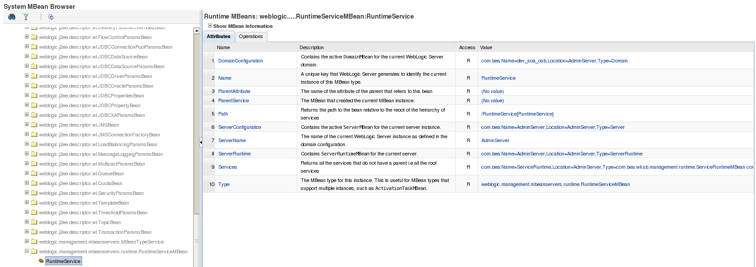Screen dimensions: 756x267
Task: Click the Refresh tree icon
Action: [51, 17]
